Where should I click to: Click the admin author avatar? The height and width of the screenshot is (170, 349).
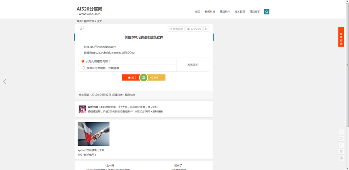click(x=82, y=109)
